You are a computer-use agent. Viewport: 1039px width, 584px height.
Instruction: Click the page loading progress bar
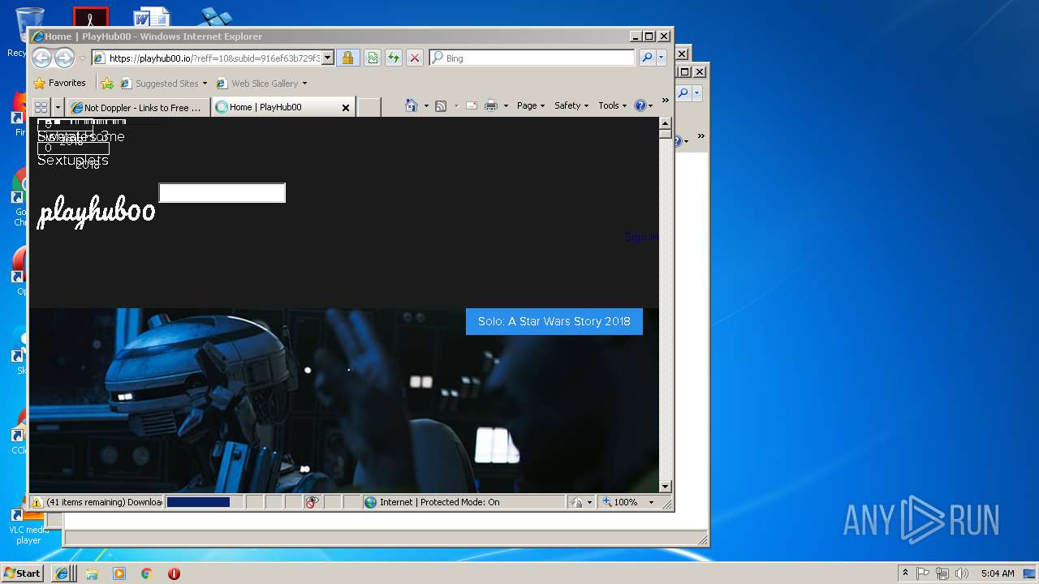coord(204,502)
